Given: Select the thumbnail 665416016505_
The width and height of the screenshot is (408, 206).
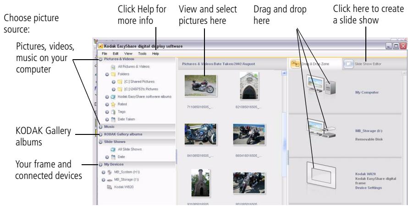Looking at the screenshot, I should click(x=249, y=134).
